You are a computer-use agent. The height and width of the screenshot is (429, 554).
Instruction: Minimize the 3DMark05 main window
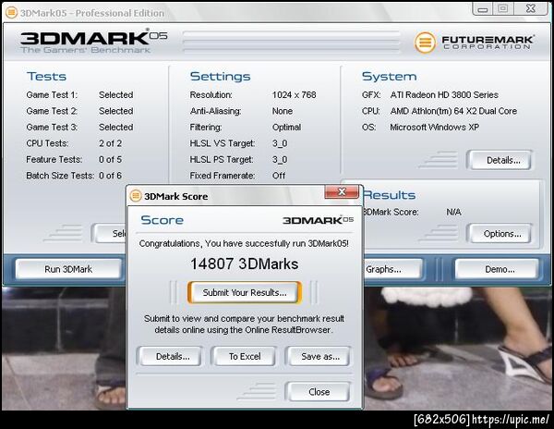[482, 9]
